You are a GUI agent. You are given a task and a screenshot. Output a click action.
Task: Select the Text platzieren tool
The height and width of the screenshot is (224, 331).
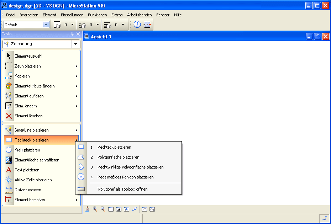(27, 170)
